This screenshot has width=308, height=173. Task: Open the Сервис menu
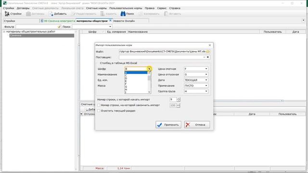[x=162, y=8]
